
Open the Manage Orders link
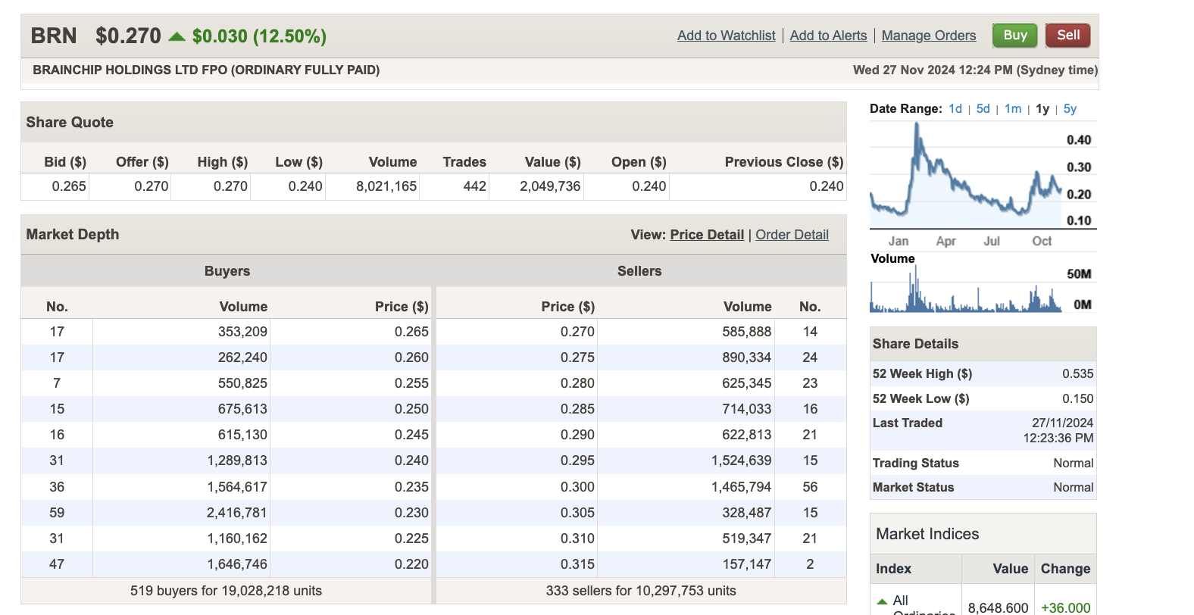(x=928, y=36)
